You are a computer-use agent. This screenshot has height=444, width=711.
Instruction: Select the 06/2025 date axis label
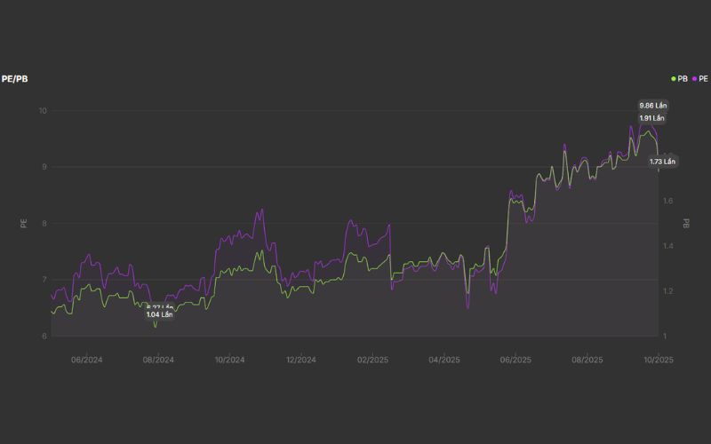pyautogui.click(x=515, y=360)
